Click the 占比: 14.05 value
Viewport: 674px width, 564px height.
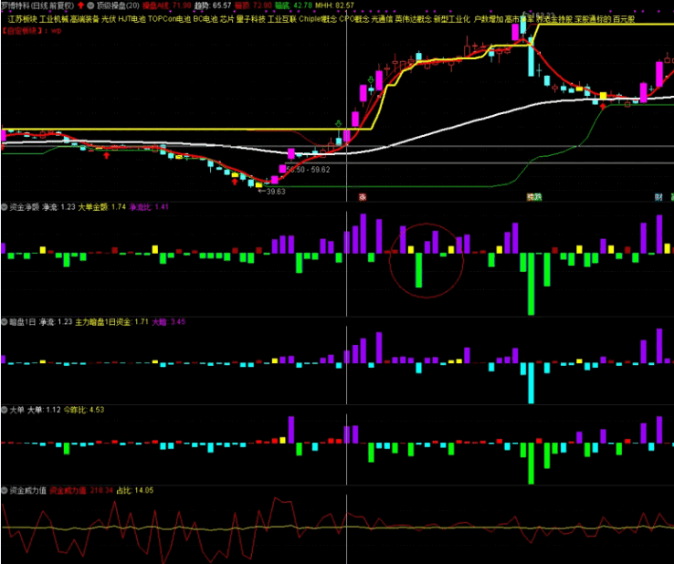click(x=135, y=490)
